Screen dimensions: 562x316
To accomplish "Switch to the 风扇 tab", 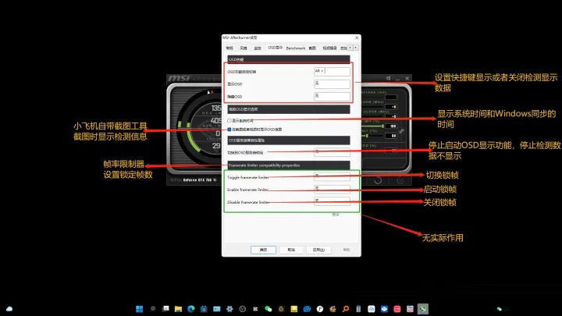I will click(244, 48).
